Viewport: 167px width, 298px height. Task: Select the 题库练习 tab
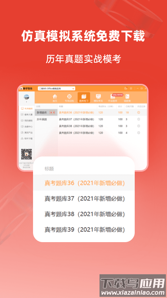(84, 98)
